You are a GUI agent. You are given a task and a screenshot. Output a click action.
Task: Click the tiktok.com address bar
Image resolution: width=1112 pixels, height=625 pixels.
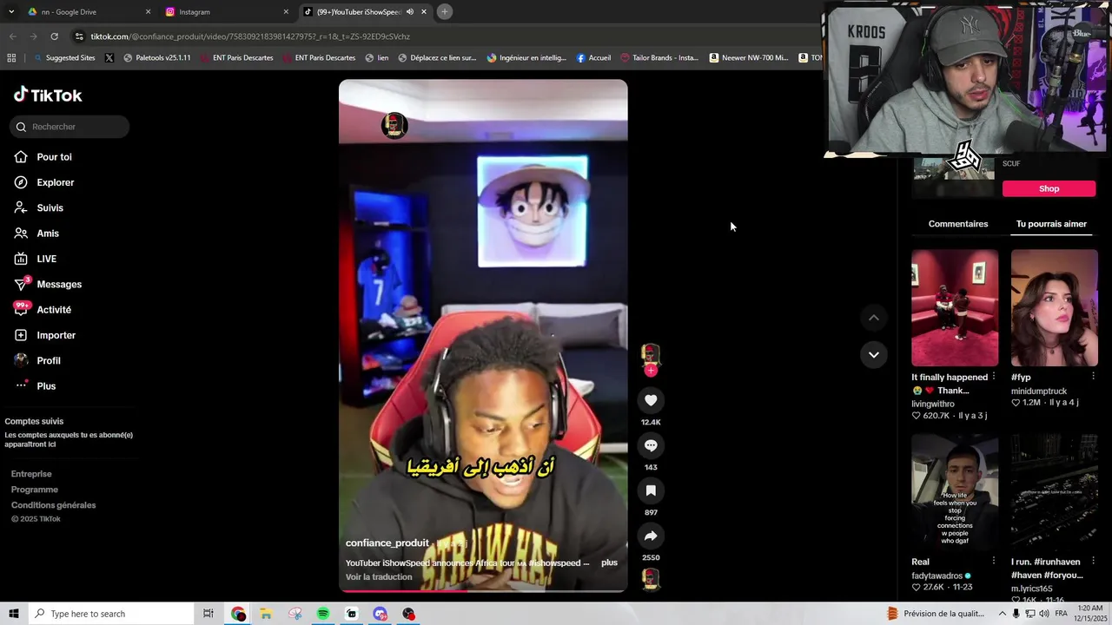(434, 36)
